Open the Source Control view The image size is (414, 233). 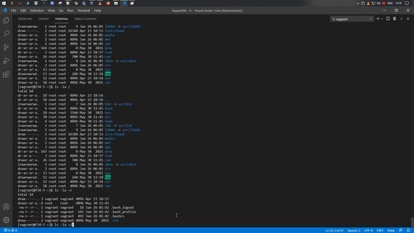[6, 47]
